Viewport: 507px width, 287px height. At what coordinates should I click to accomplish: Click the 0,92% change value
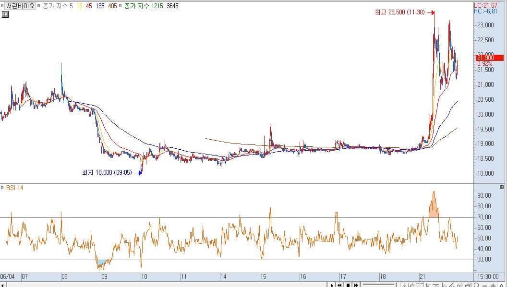coord(484,64)
